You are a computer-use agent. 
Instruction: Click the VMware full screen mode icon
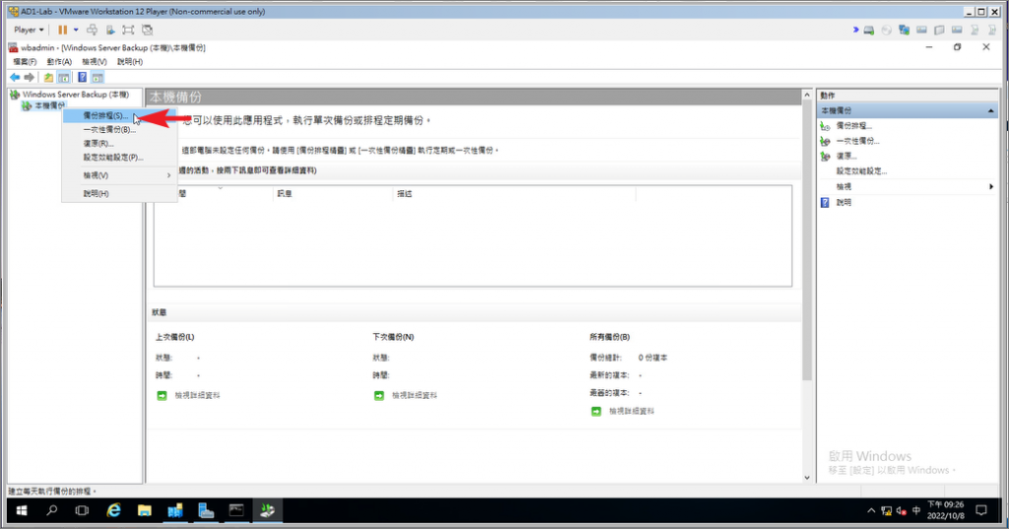128,30
